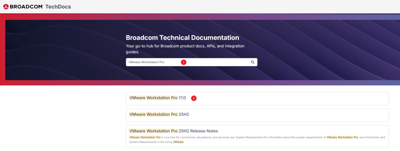Open the 25H2 Release Notes result
This screenshot has height=151, width=400.
257,136
